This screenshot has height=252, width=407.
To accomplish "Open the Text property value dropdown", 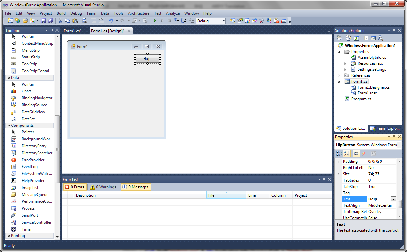I will [394, 199].
